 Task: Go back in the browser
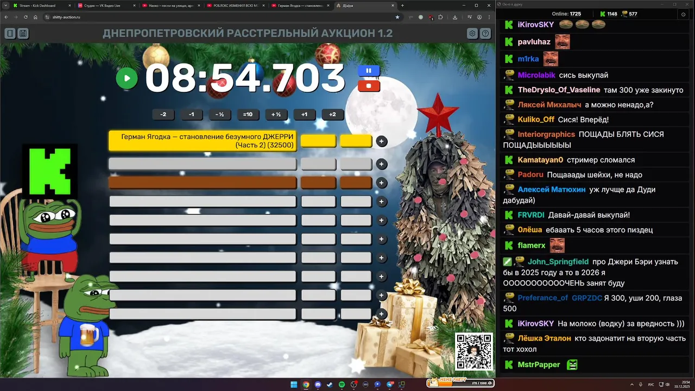click(x=7, y=17)
